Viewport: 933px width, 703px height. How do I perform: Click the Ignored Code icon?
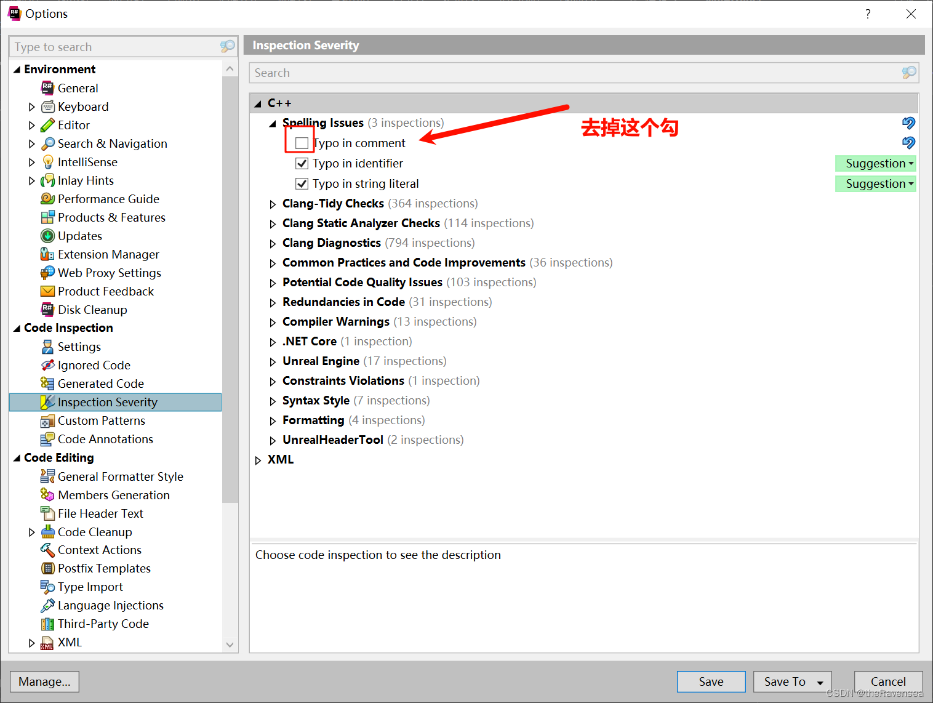click(x=47, y=365)
